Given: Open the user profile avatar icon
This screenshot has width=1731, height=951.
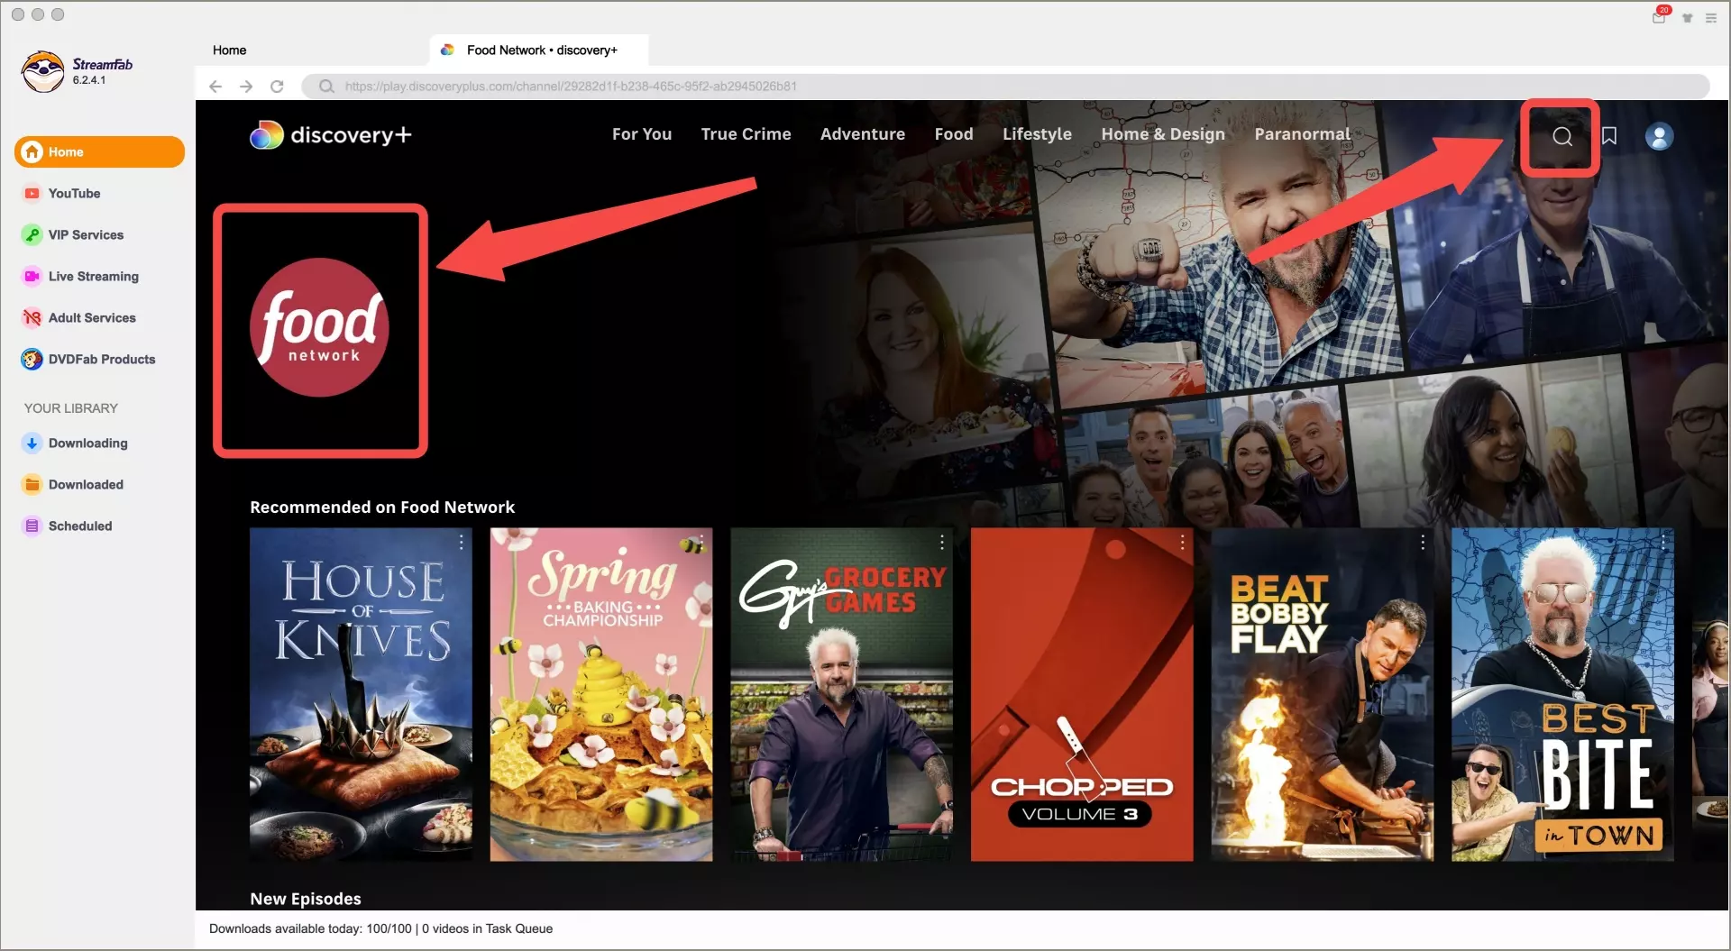Looking at the screenshot, I should coord(1659,136).
